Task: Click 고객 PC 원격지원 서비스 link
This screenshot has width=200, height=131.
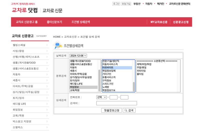Action: pyautogui.click(x=23, y=4)
